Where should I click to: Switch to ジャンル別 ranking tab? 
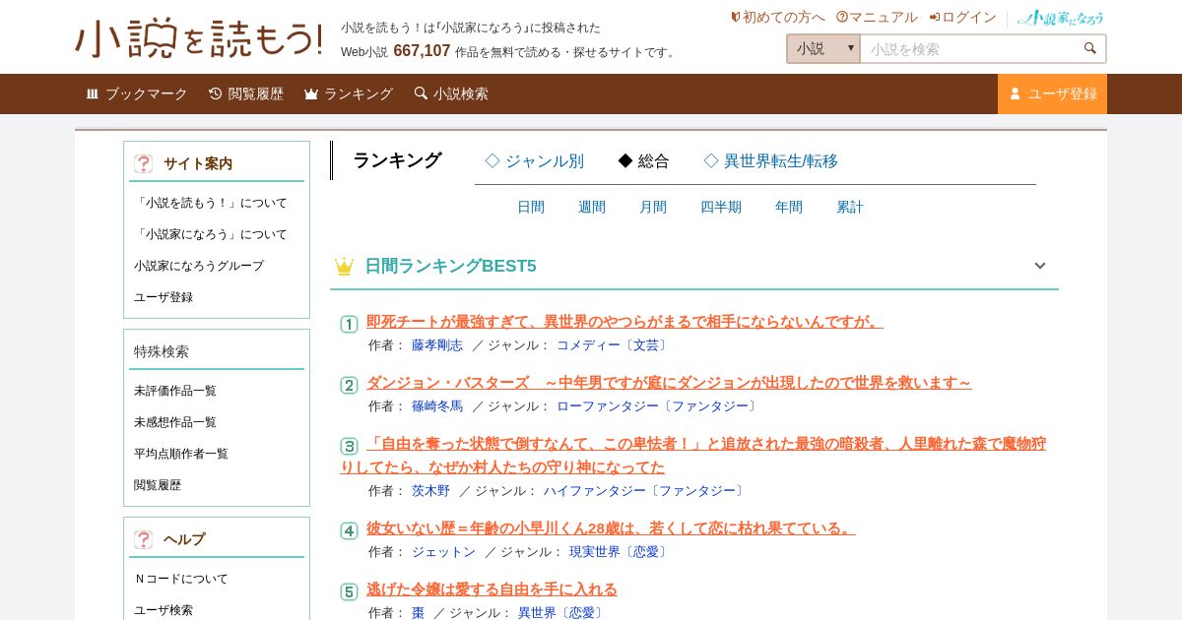tap(534, 161)
